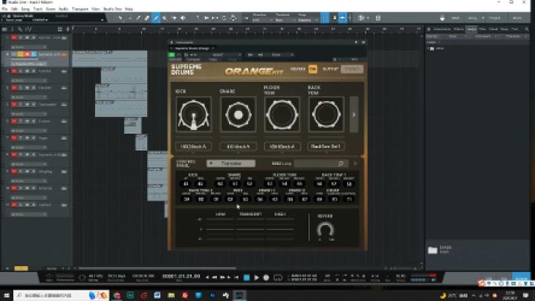Viewport: 535px width, 301px height.
Task: Select the Split tool in the toolbar
Action: coord(138,18)
